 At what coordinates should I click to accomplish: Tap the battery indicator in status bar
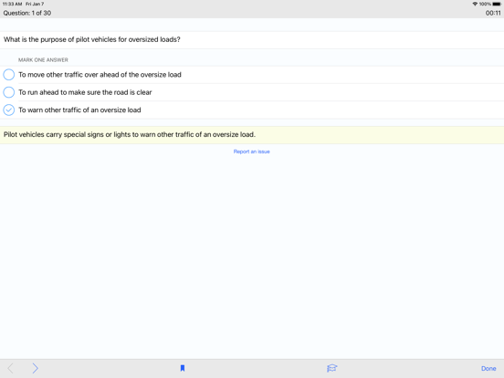(x=497, y=4)
